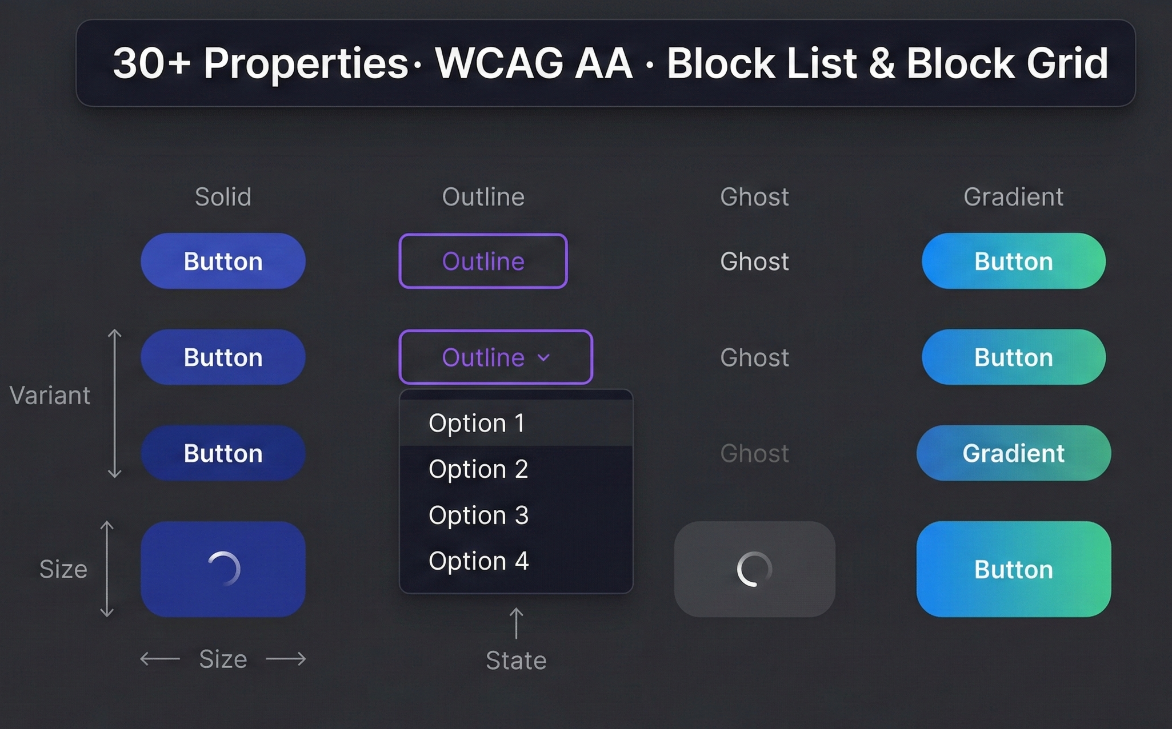Click the large square gradient Button

click(x=1013, y=569)
